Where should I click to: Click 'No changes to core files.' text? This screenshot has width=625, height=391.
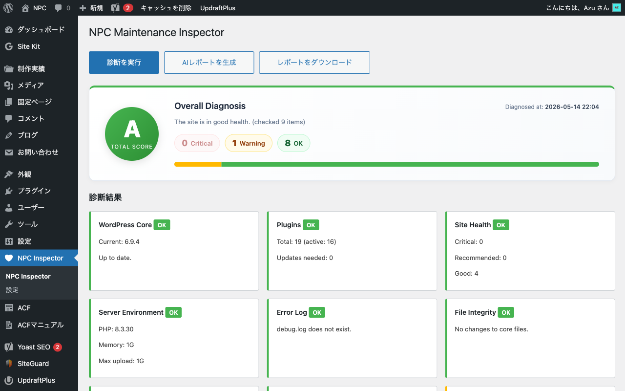tap(491, 329)
